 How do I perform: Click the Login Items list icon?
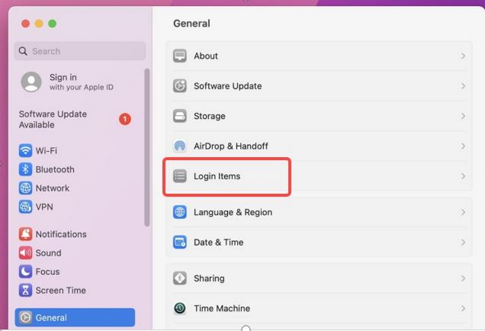179,176
